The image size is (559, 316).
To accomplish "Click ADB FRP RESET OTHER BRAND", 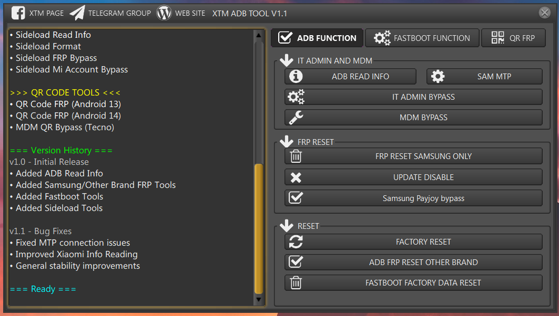I will (x=413, y=262).
